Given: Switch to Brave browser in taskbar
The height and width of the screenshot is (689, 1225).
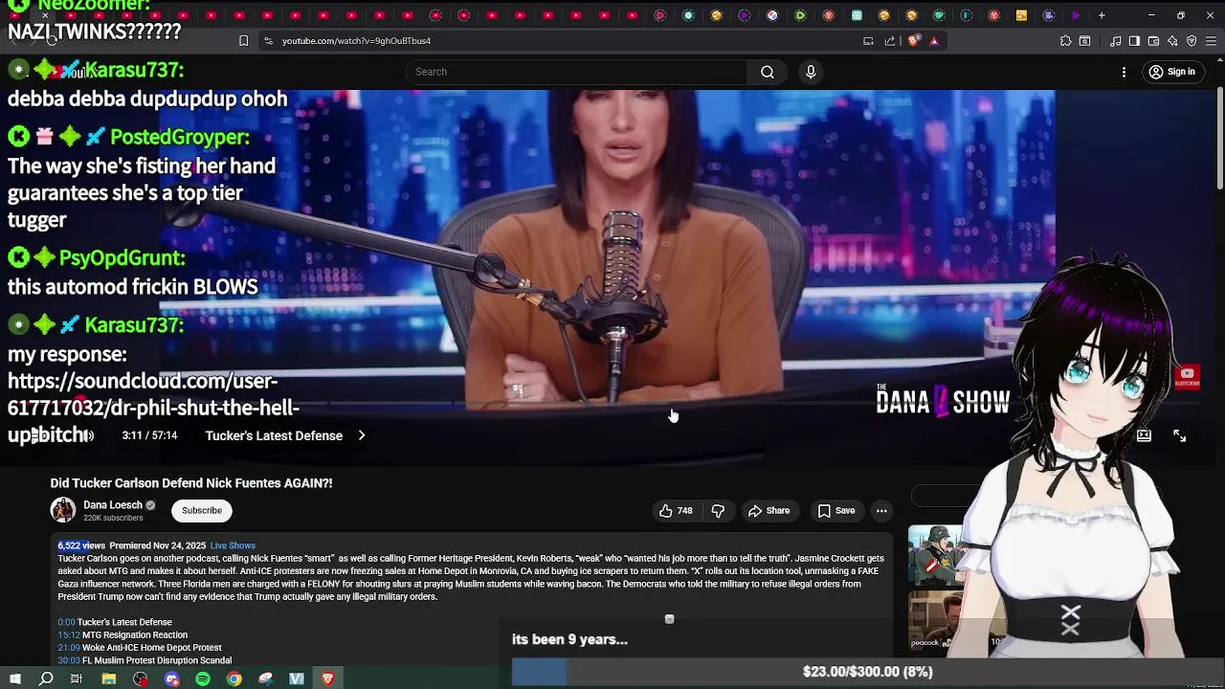Looking at the screenshot, I should pyautogui.click(x=328, y=678).
